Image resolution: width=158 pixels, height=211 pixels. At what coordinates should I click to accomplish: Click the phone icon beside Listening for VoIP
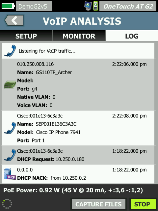tap(10, 51)
